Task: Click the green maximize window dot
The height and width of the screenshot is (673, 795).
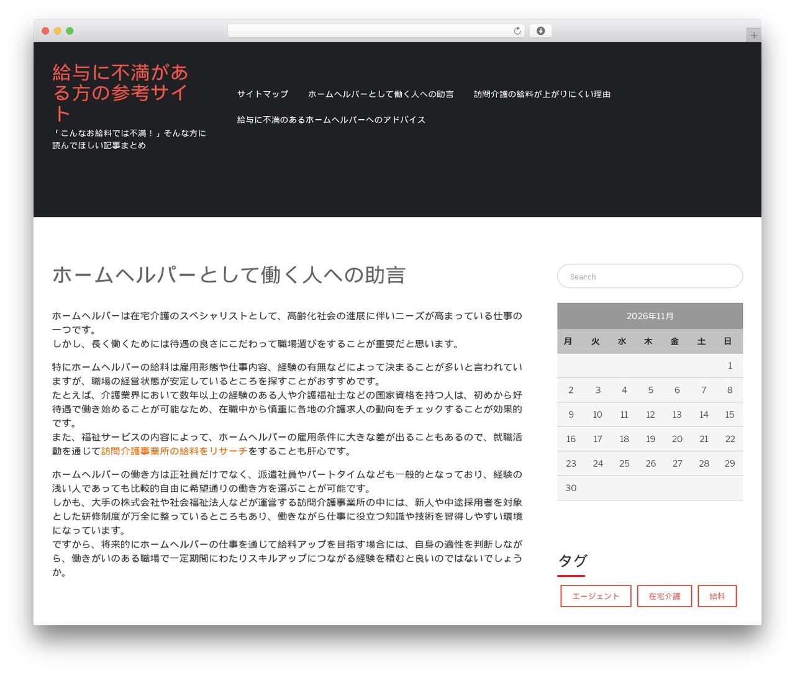Action: tap(70, 31)
